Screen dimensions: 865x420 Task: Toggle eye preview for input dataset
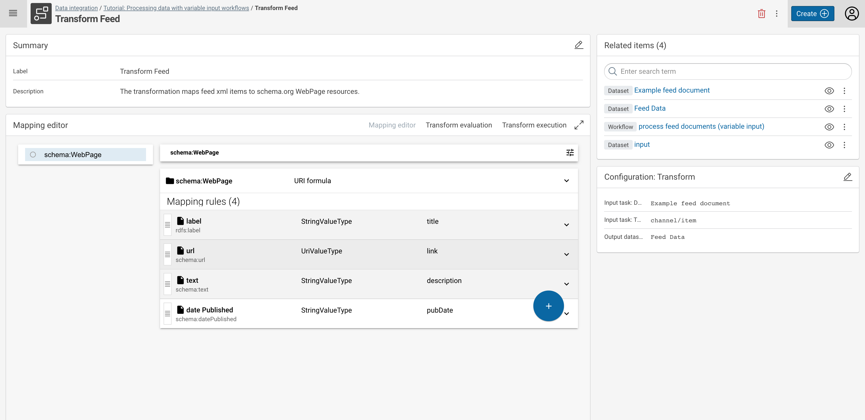pyautogui.click(x=829, y=145)
